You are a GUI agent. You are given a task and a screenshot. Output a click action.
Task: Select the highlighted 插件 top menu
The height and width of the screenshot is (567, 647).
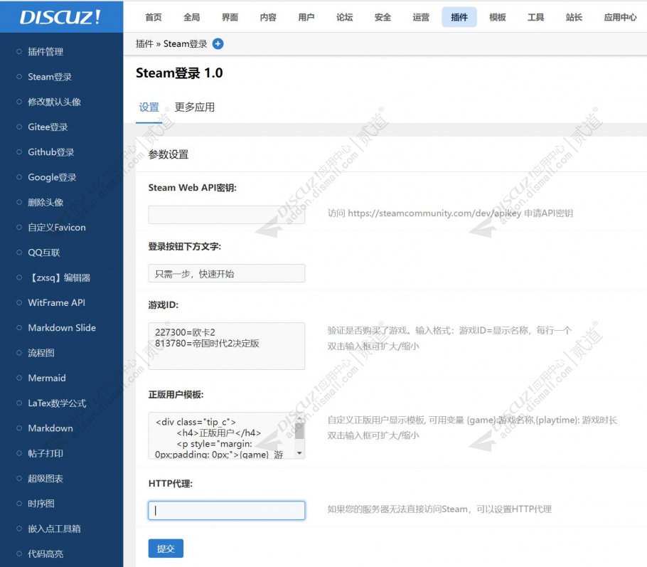pos(459,17)
